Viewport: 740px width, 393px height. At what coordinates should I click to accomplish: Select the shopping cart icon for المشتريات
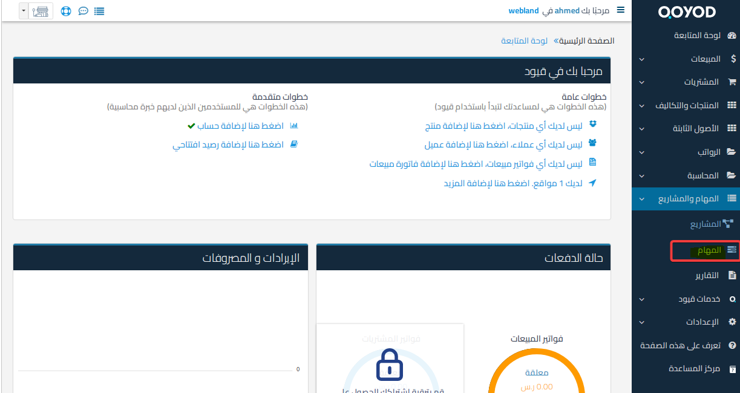click(x=732, y=82)
